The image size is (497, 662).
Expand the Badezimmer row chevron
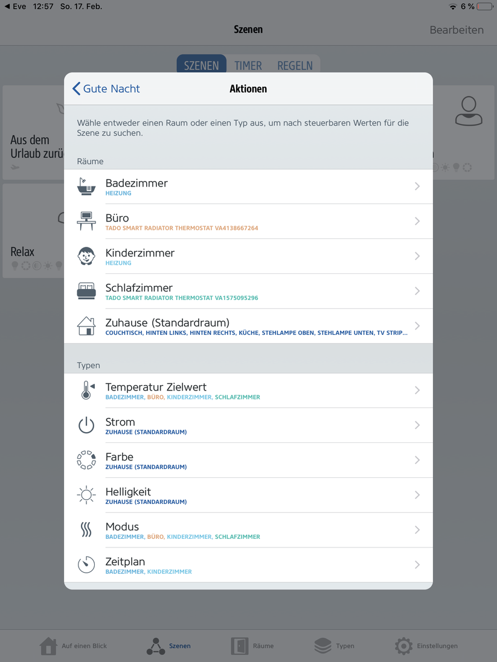pyautogui.click(x=417, y=186)
